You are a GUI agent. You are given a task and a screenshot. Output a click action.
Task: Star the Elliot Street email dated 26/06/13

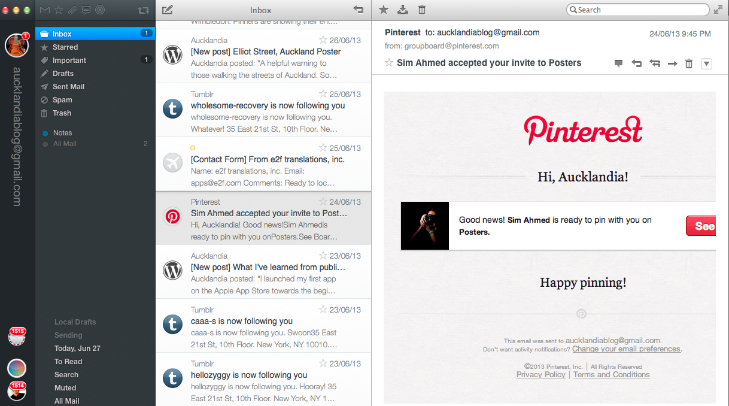tap(323, 40)
